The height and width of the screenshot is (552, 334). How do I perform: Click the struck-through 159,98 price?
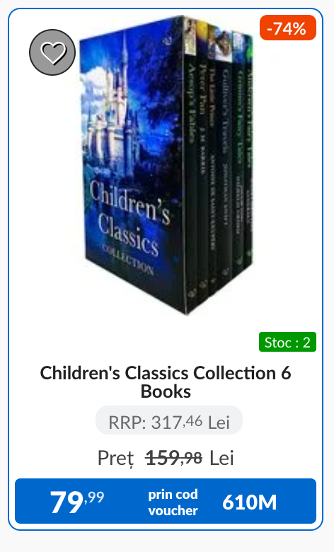(x=173, y=458)
